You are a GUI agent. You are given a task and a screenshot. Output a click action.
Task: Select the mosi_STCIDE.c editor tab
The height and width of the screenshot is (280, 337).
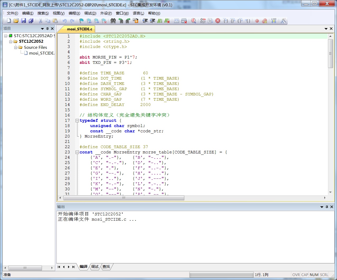click(x=79, y=29)
